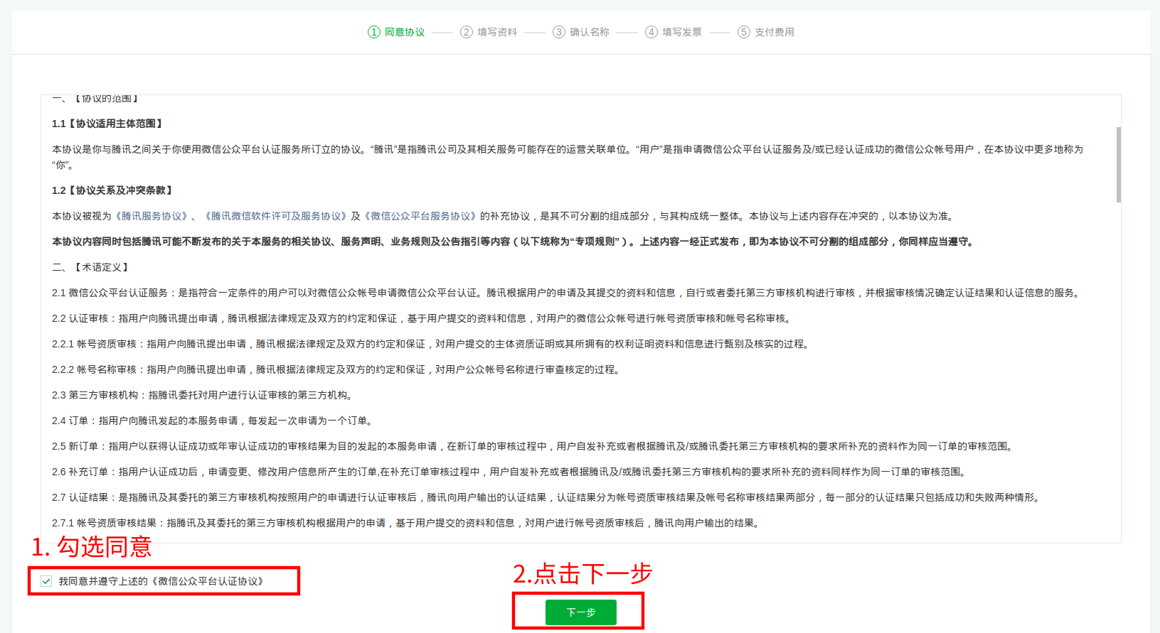Select step 3 确认名称 in the progress bar
The image size is (1160, 633).
coord(581,32)
